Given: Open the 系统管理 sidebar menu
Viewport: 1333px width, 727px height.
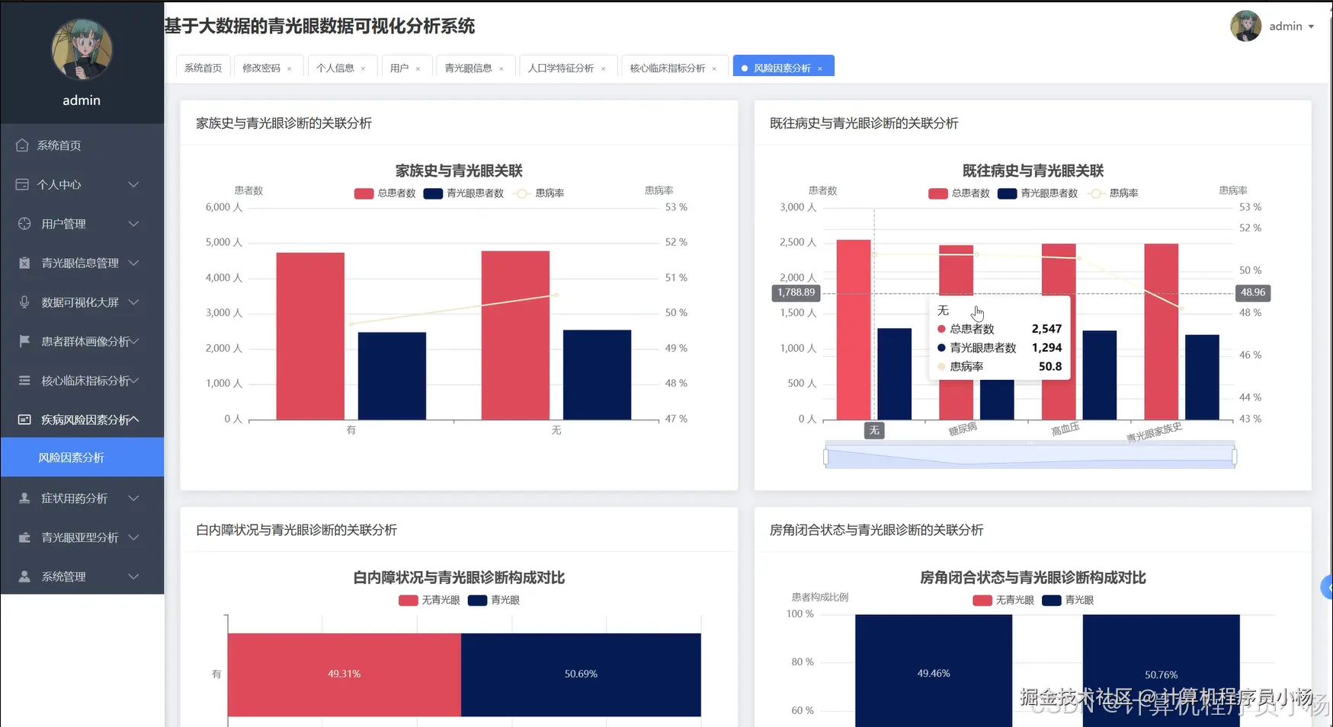Looking at the screenshot, I should click(82, 576).
